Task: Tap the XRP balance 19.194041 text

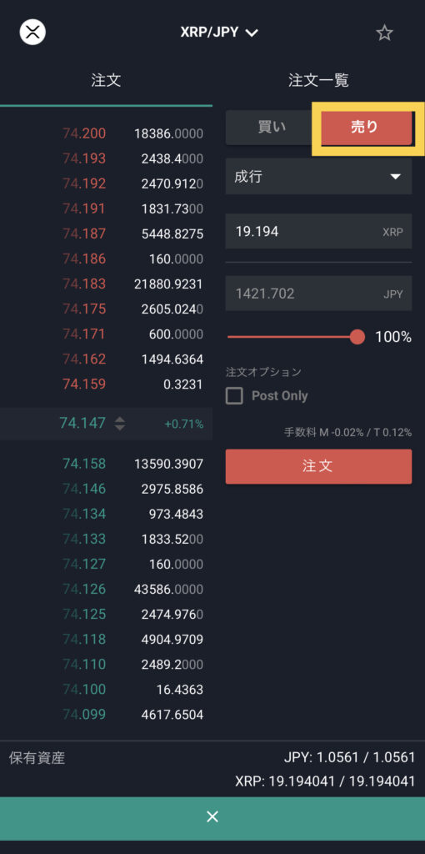Action: [x=325, y=781]
